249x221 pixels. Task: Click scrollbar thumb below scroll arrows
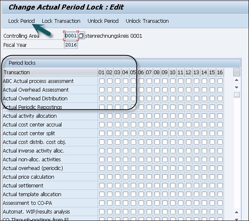237,95
